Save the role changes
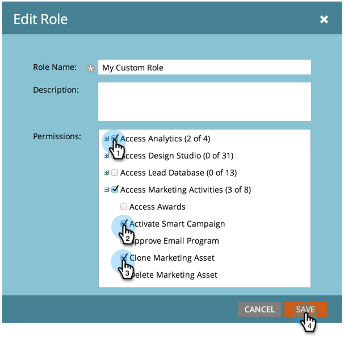Screen dimensions: 344x338 (305, 310)
